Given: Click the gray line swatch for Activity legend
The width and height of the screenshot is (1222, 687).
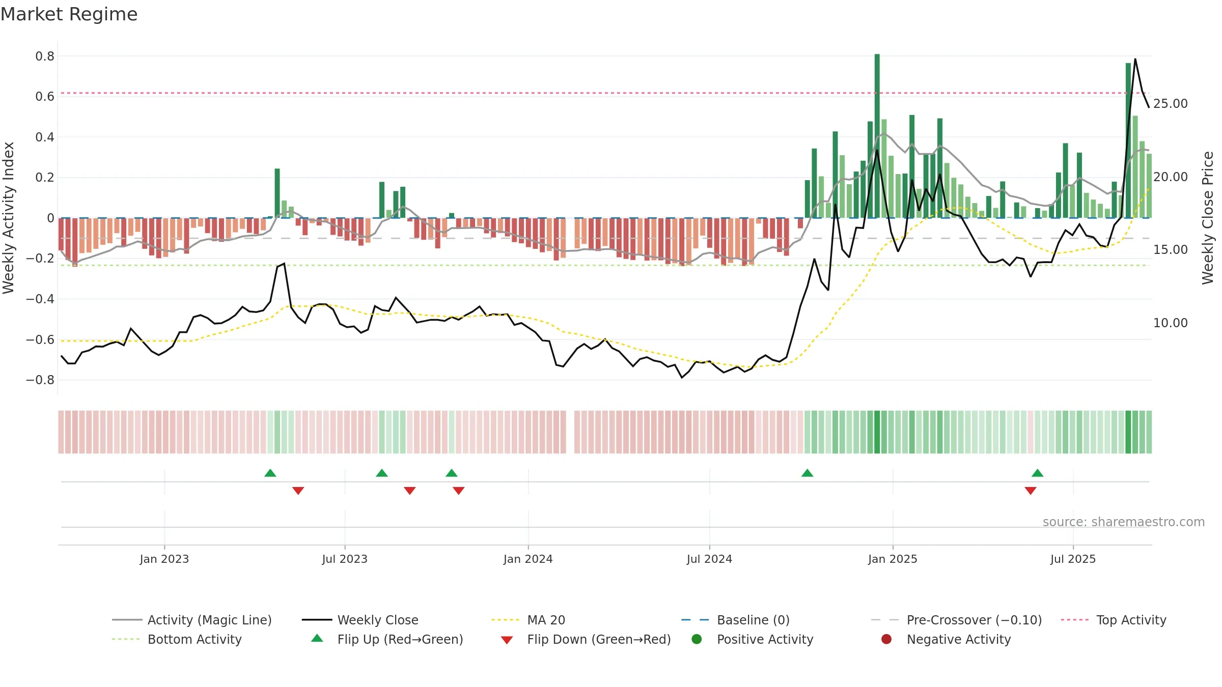Looking at the screenshot, I should tap(127, 620).
